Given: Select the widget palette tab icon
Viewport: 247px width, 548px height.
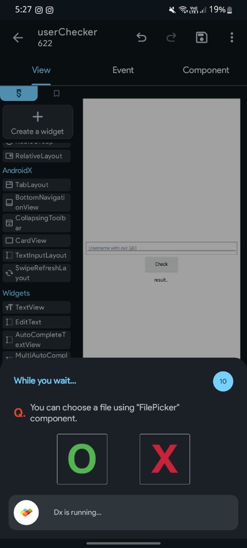Looking at the screenshot, I should coord(19,93).
